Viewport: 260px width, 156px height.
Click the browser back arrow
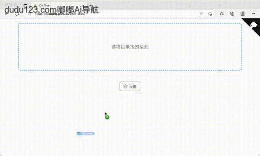(x=6, y=13)
